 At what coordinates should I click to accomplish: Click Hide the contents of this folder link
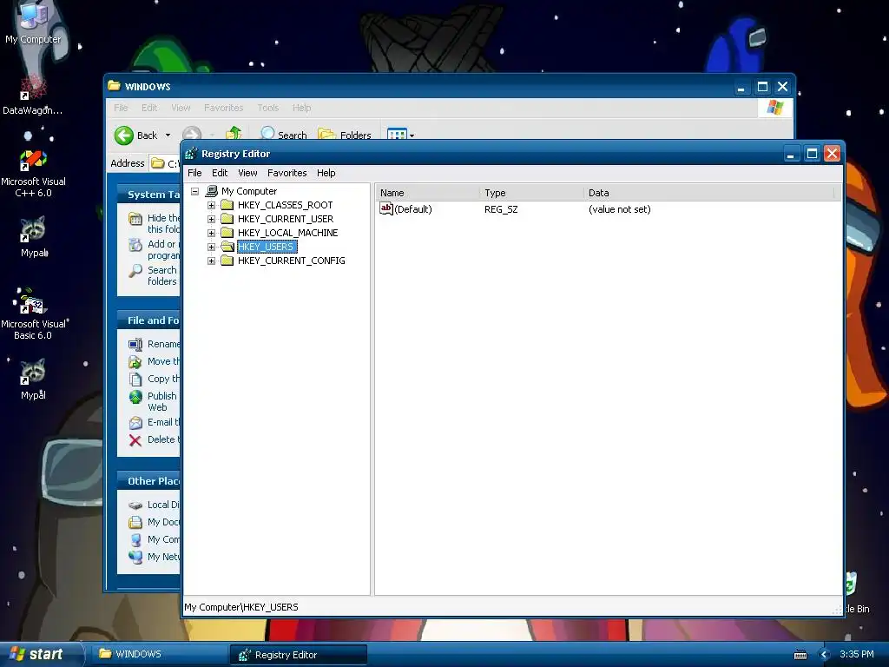163,223
